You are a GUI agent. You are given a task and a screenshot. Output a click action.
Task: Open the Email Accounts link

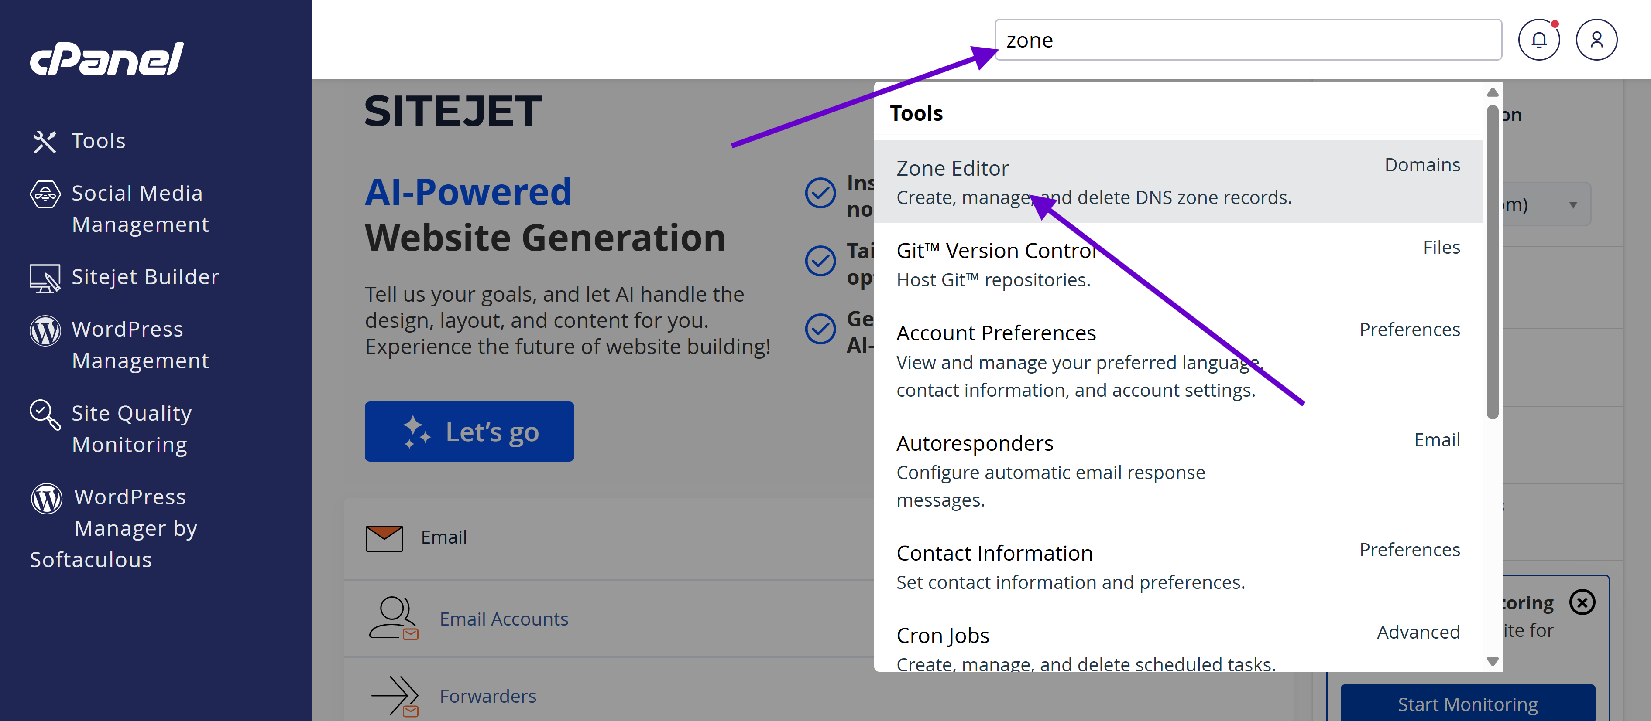(504, 619)
